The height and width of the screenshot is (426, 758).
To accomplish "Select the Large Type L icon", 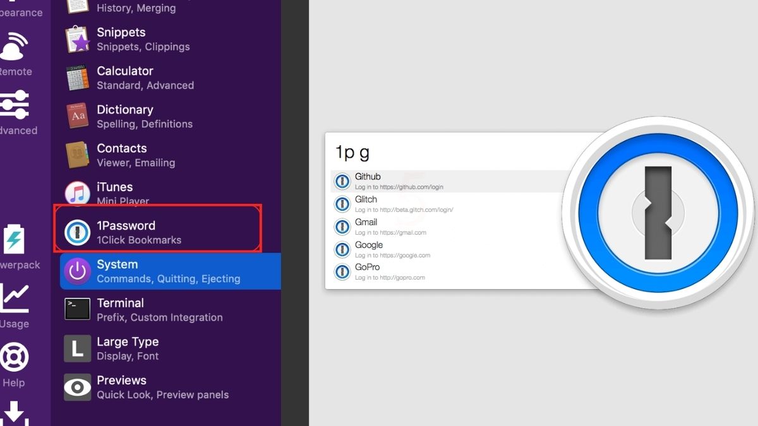I will (x=78, y=348).
